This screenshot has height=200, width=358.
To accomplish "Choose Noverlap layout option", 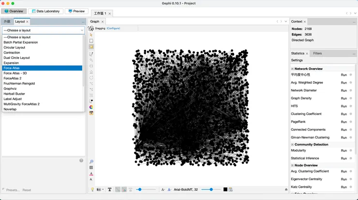I will pos(42,109).
